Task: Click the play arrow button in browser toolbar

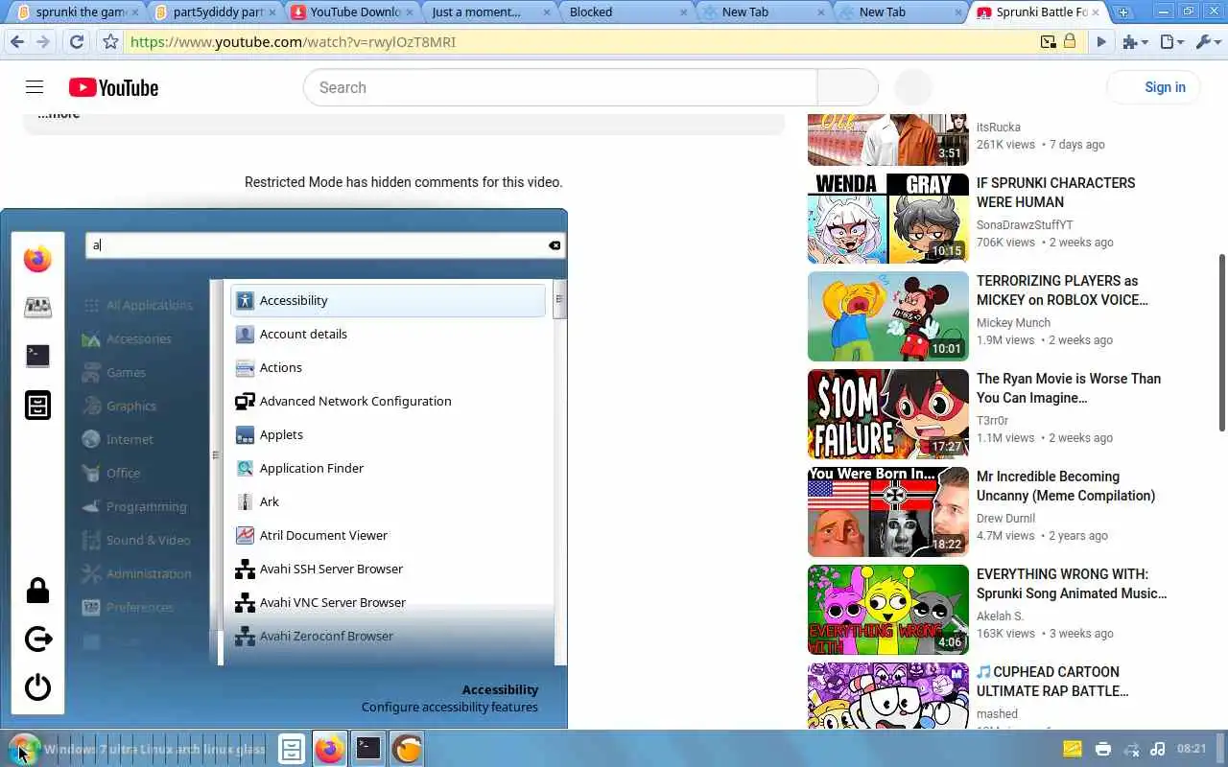Action: tap(1101, 42)
